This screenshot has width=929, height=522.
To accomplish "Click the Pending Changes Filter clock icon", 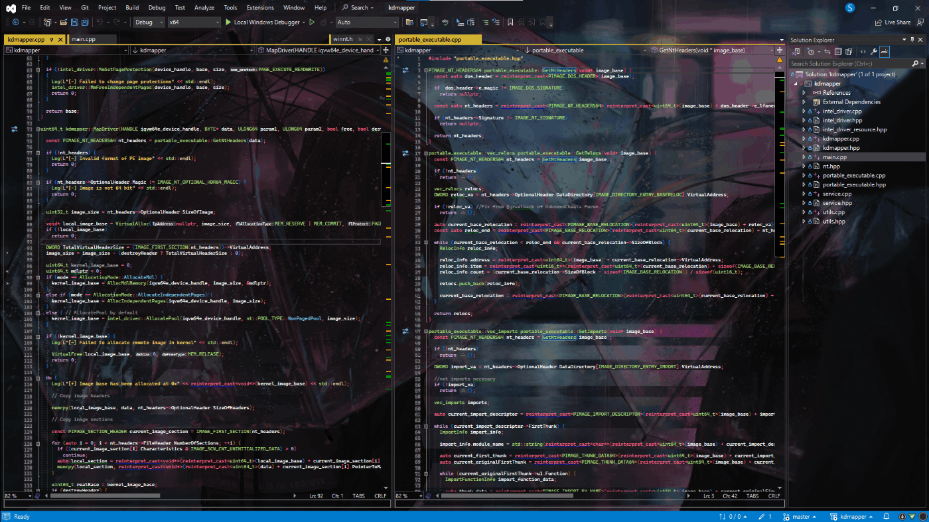I will click(810, 52).
